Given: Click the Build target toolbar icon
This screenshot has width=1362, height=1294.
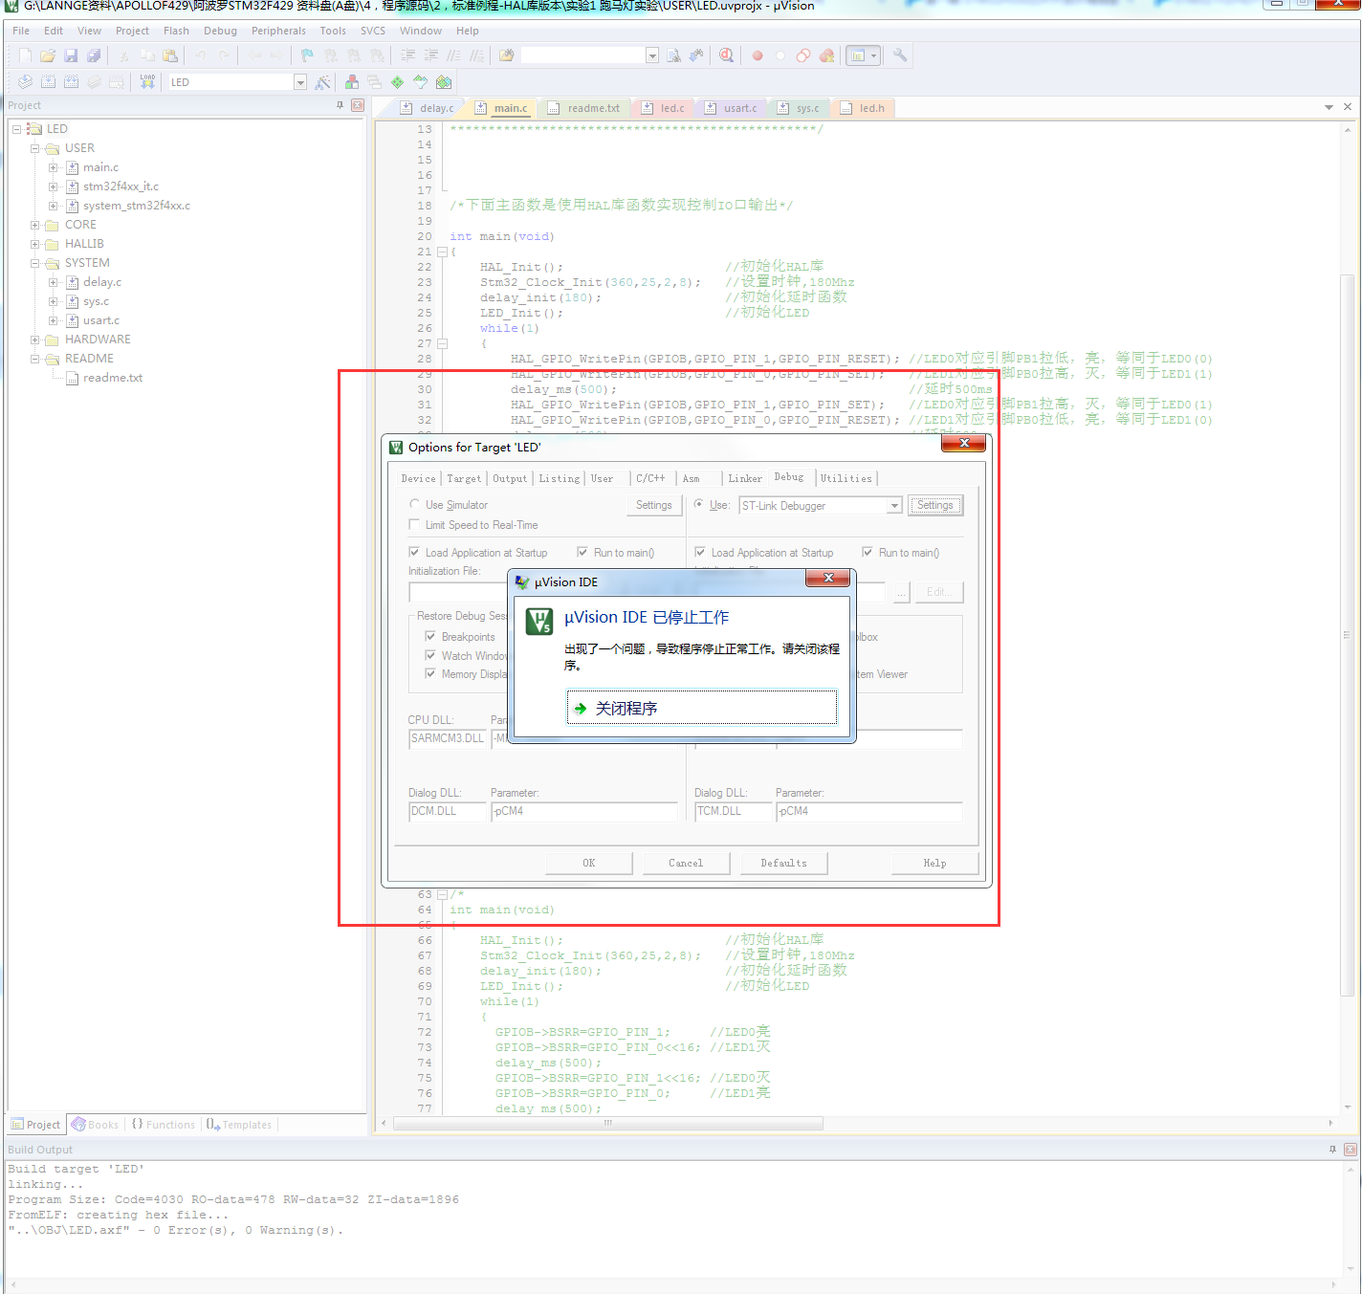Looking at the screenshot, I should [48, 82].
